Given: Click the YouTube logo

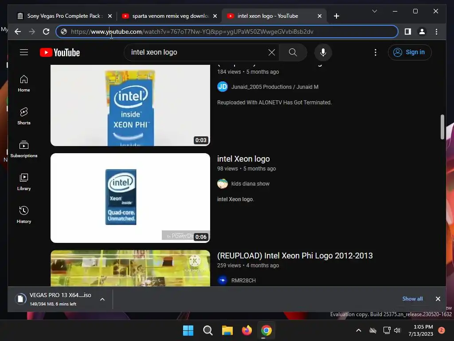Looking at the screenshot, I should pos(60,52).
